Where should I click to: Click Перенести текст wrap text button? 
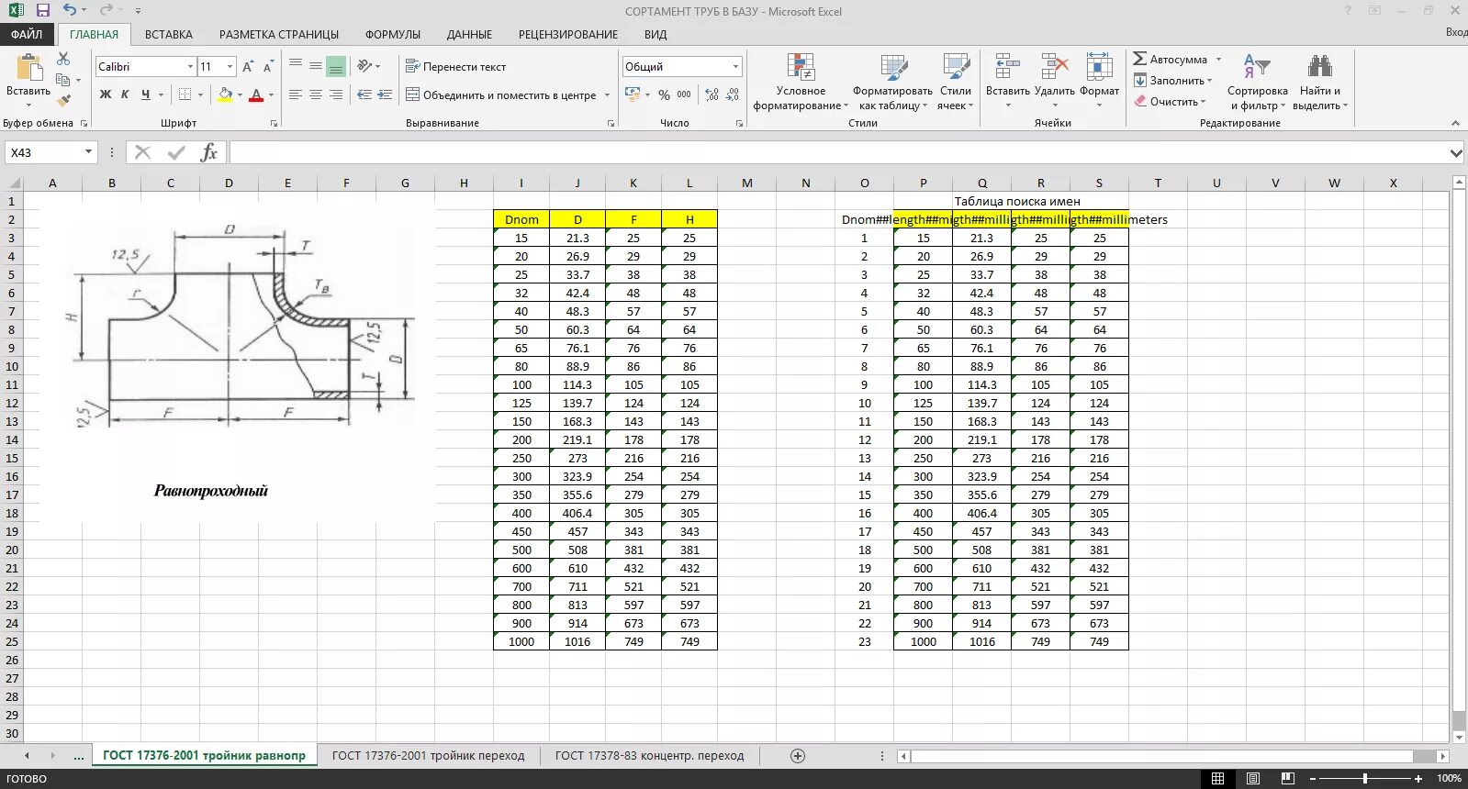click(x=456, y=66)
